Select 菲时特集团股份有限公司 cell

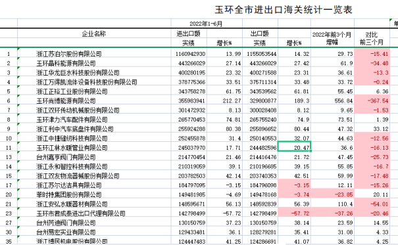[69, 194]
